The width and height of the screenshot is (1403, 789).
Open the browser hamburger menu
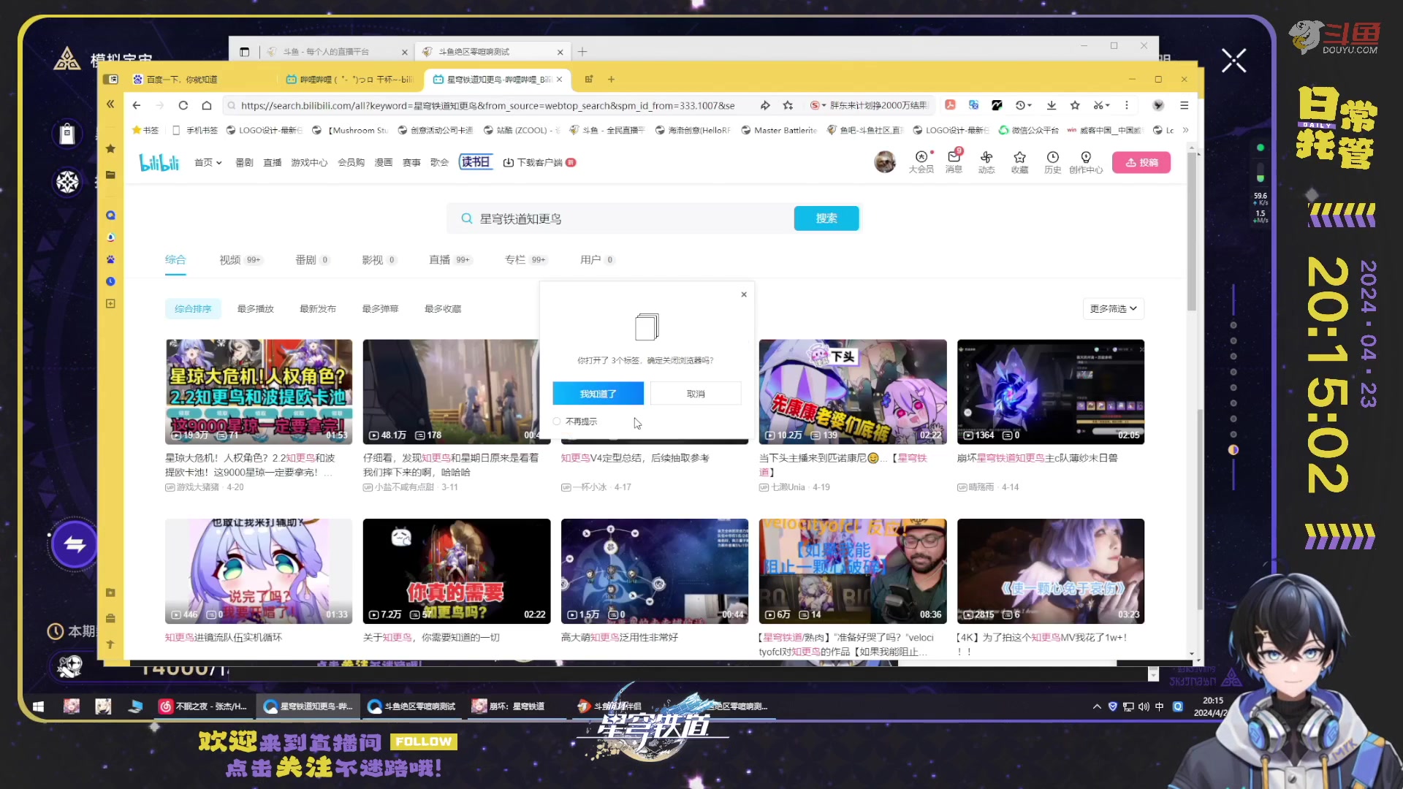[1184, 105]
